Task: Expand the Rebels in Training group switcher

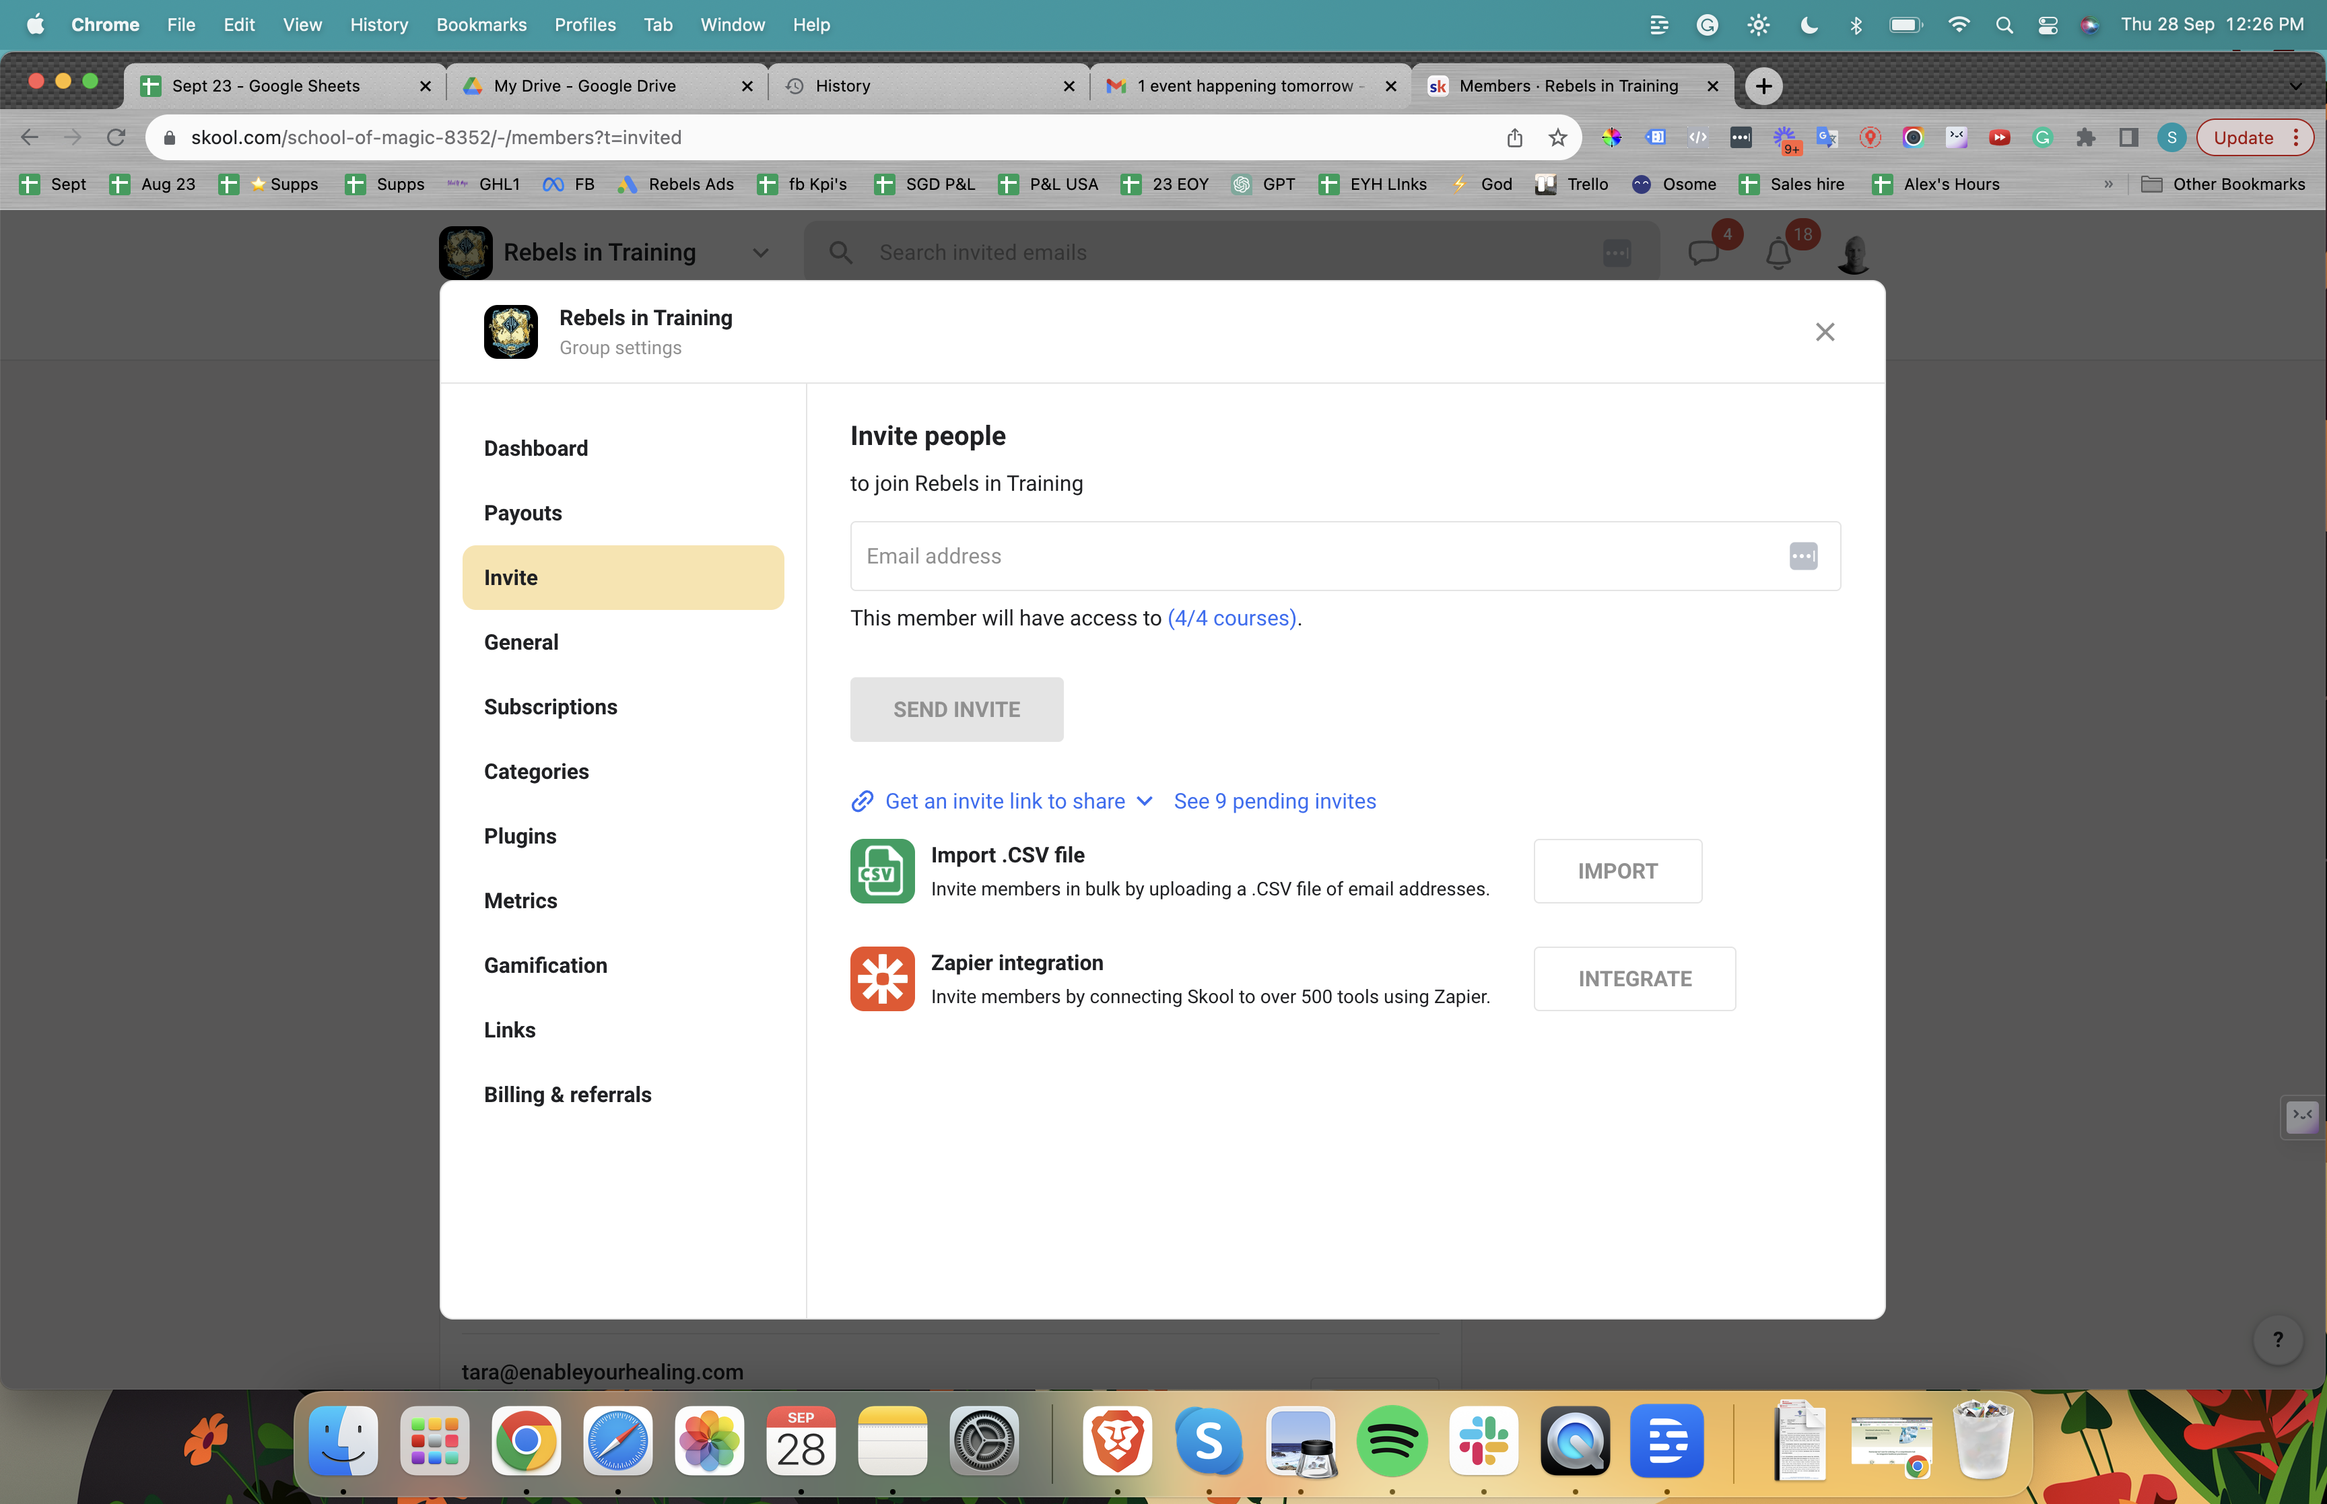Action: 761,253
